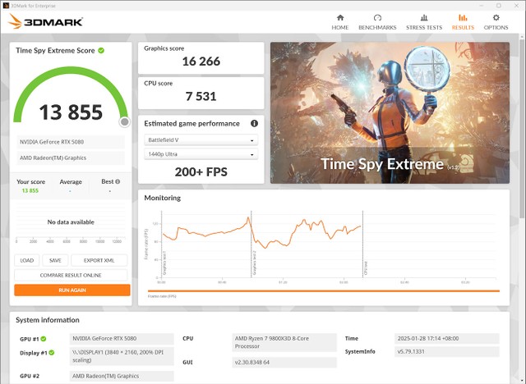This screenshot has width=526, height=384.
Task: Open Estimated game performance info icon
Action: coord(254,123)
